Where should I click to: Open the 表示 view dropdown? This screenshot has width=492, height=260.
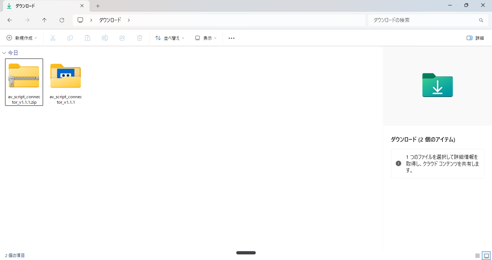pos(206,38)
